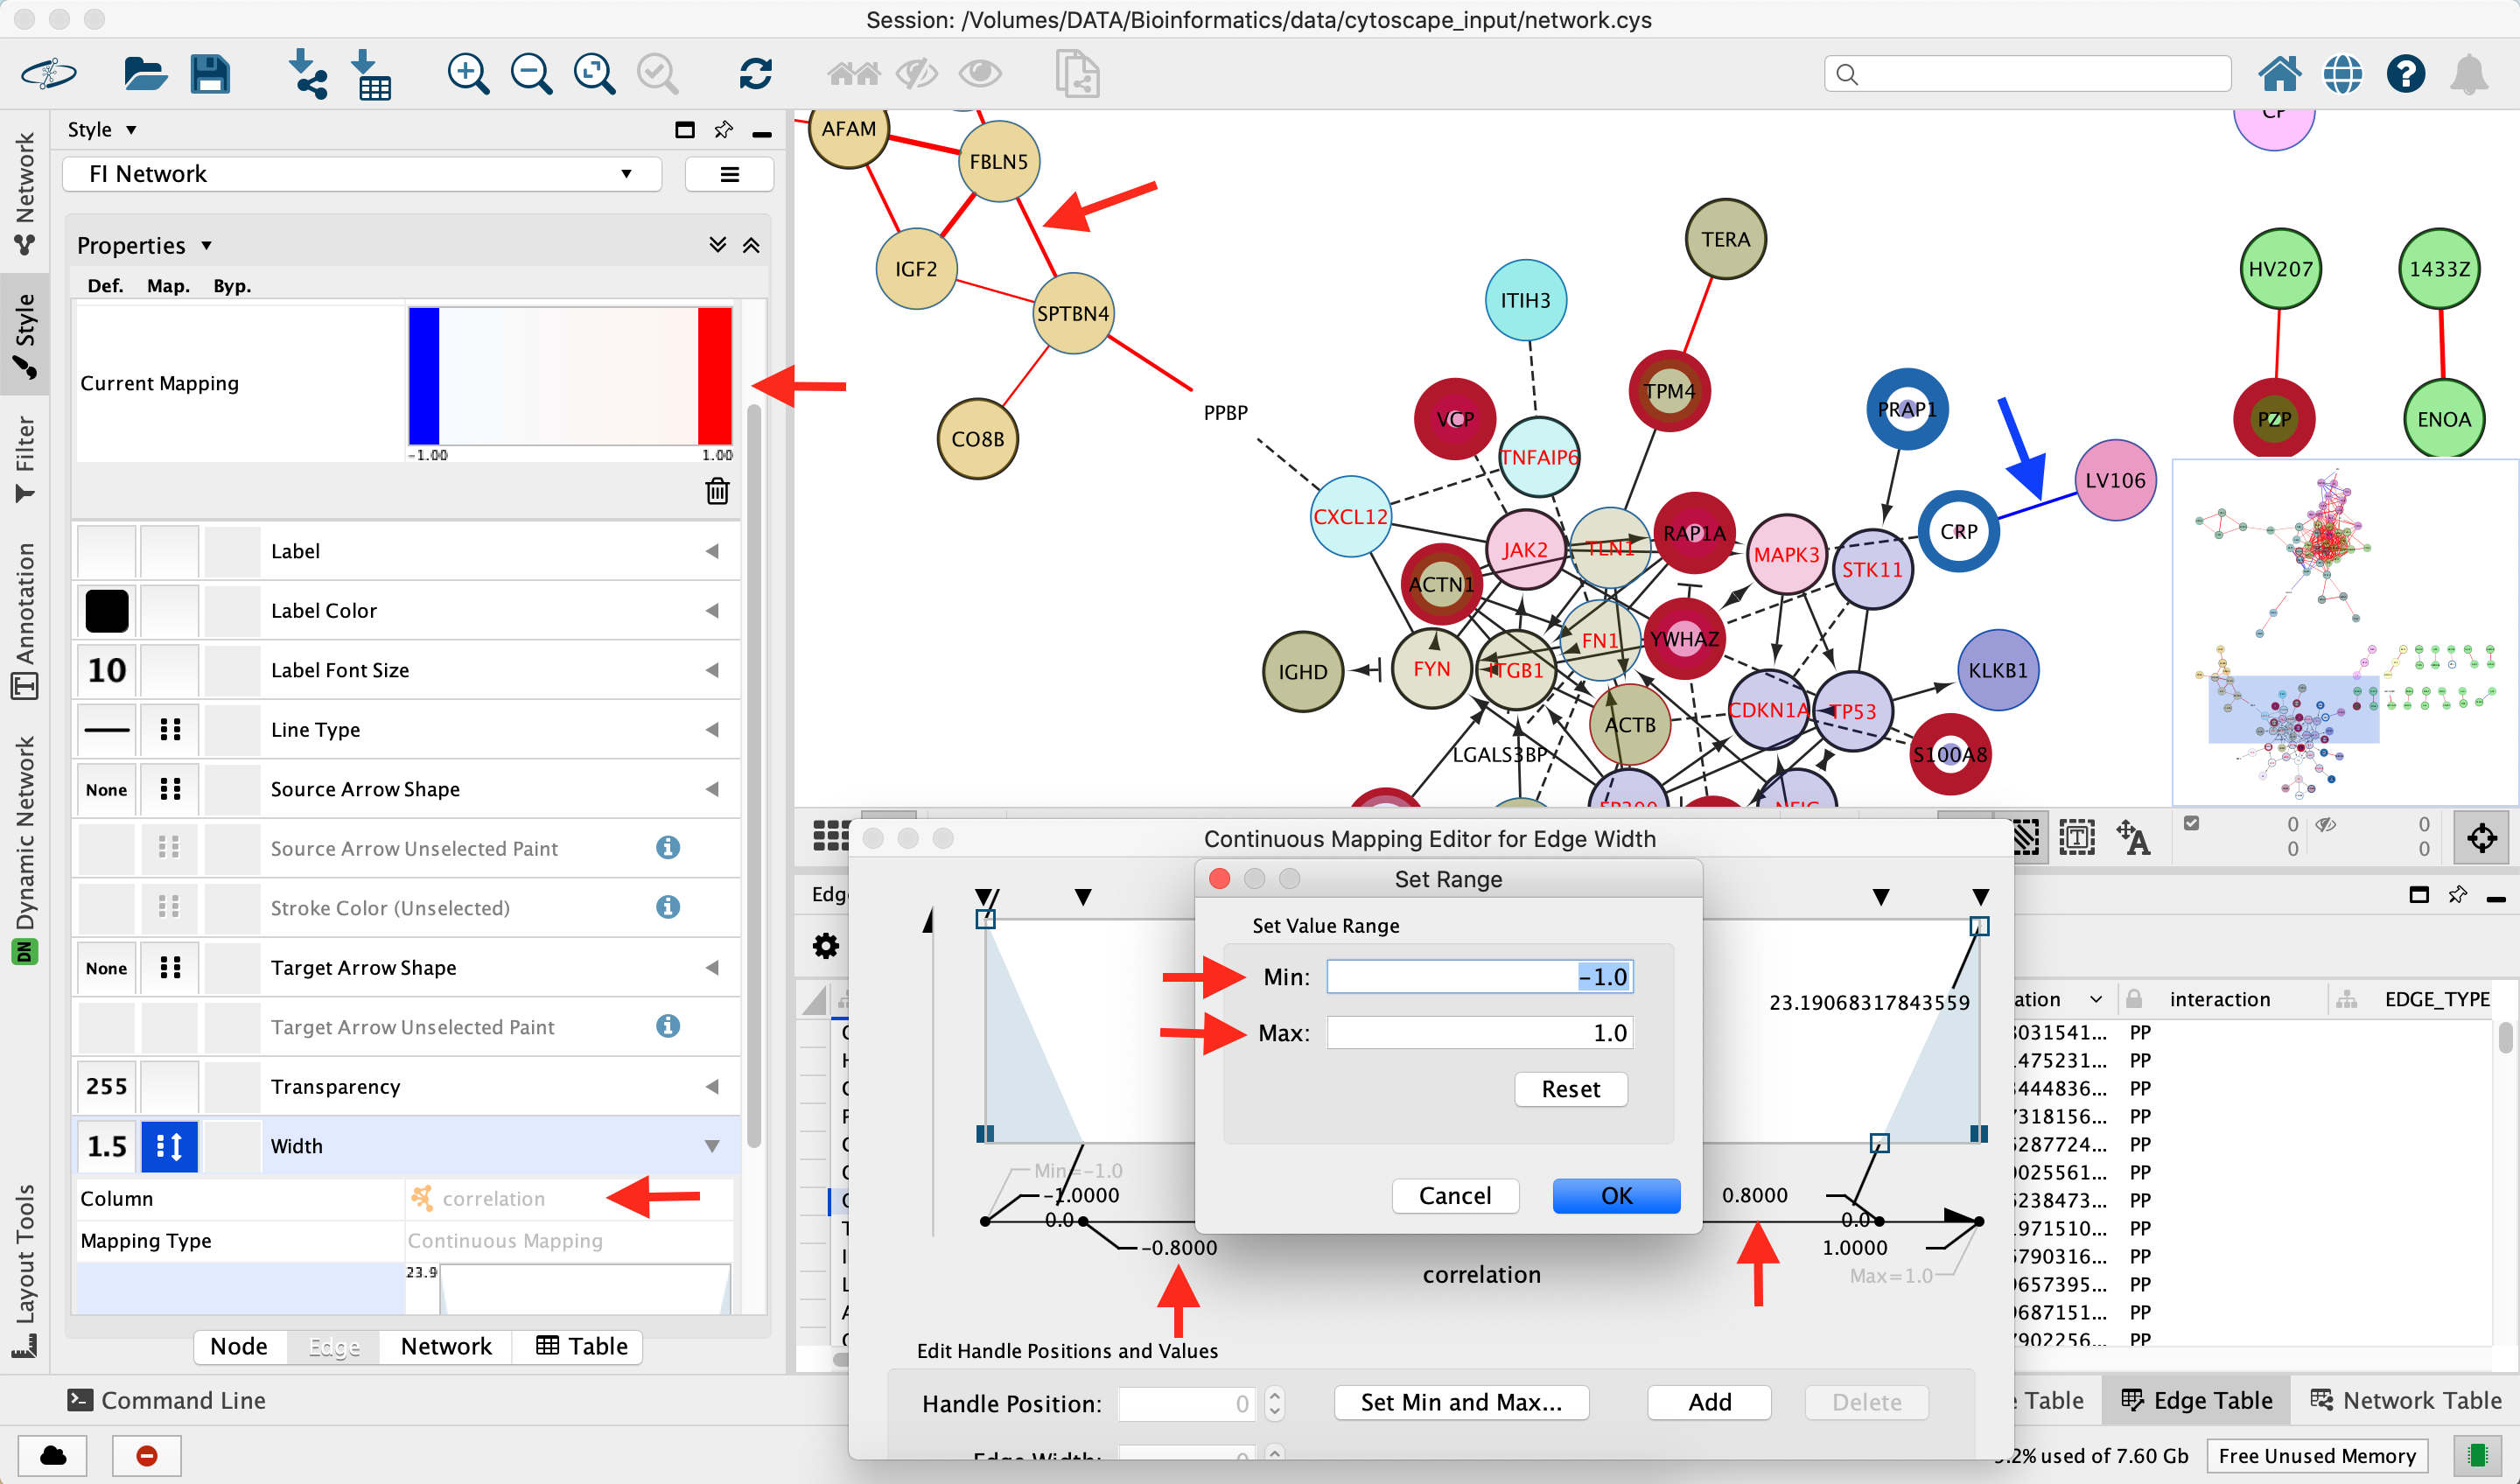
Task: Toggle Target Arrow Shape mapping cell
Action: point(170,968)
